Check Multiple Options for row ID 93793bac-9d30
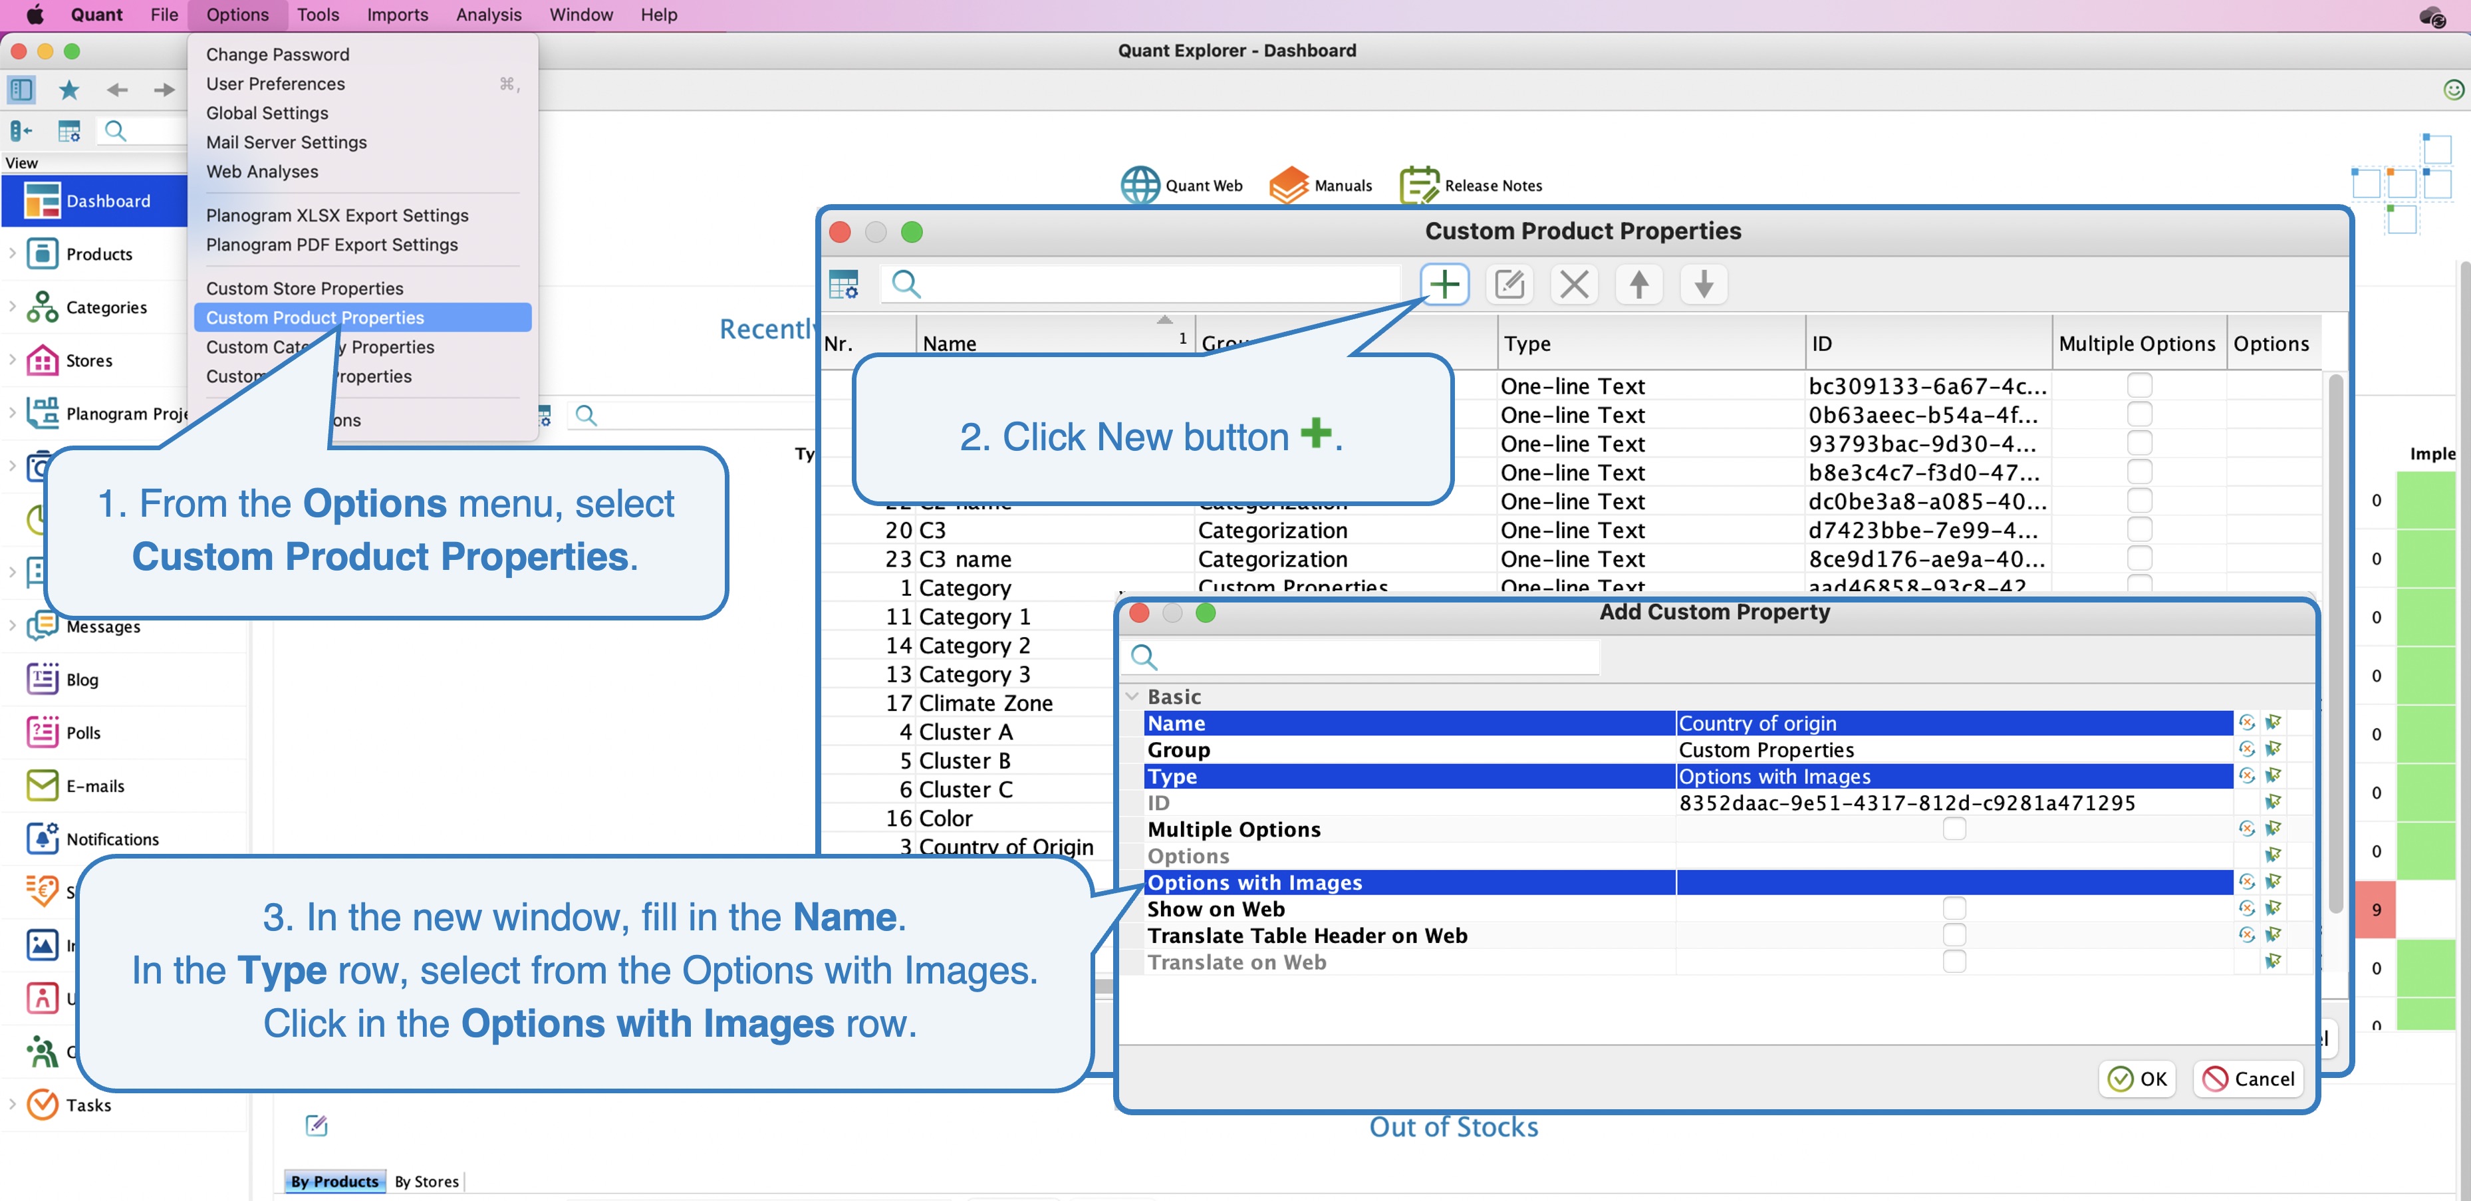Viewport: 2471px width, 1201px height. (2139, 443)
